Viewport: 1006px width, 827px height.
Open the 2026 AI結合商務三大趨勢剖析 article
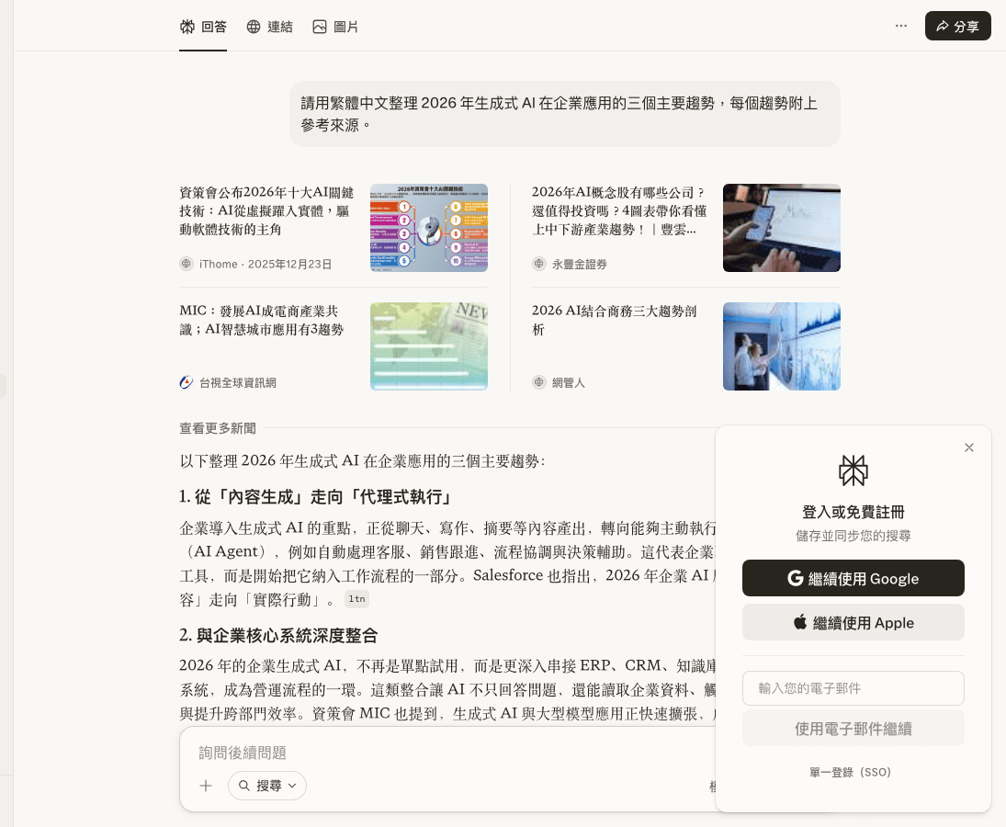614,320
